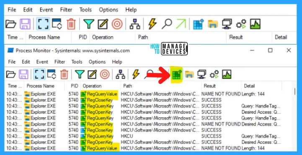Open Tools menu in lower Process Monitor window
This screenshot has height=155, width=302.
(77, 62)
